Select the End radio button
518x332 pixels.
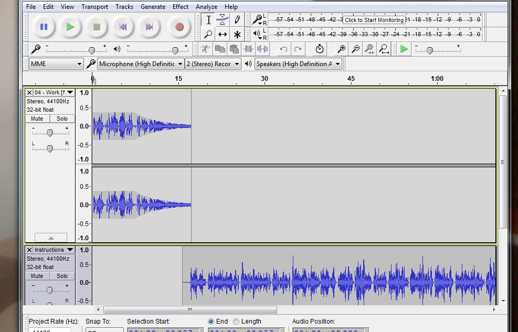[x=211, y=322]
